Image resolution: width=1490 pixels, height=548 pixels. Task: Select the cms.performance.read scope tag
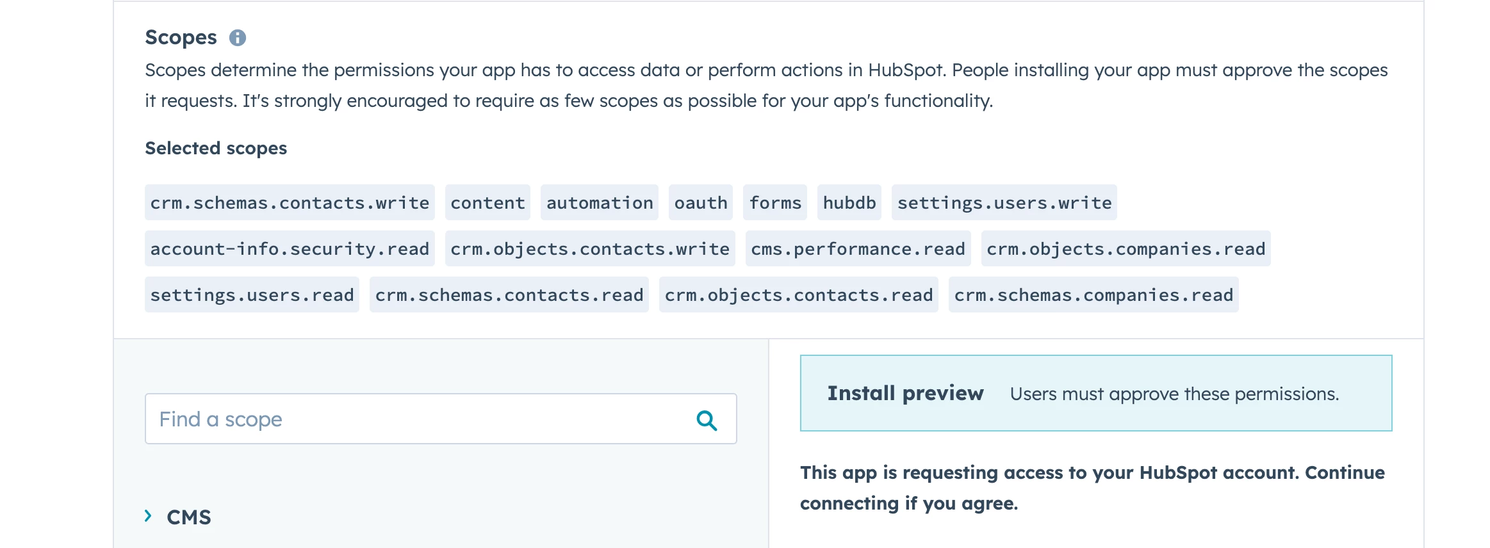click(858, 249)
